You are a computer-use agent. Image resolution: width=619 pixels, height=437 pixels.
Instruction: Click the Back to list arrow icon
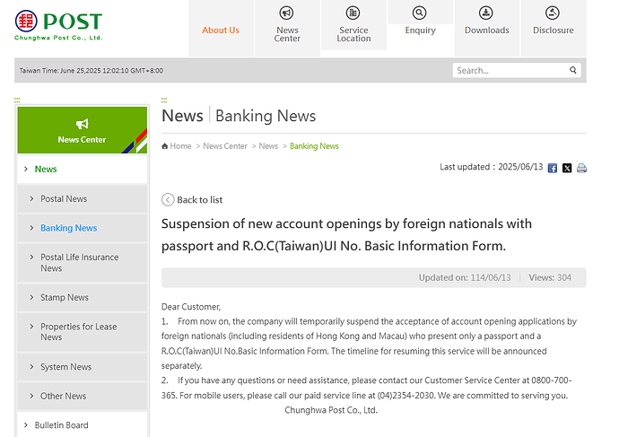168,199
